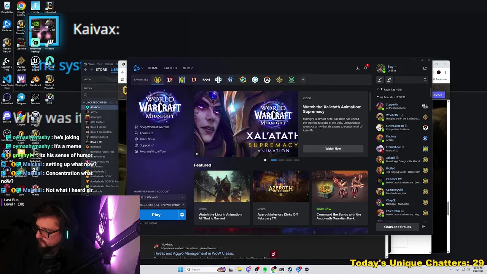Go to the HOME tab
The height and width of the screenshot is (274, 487).
tap(153, 68)
